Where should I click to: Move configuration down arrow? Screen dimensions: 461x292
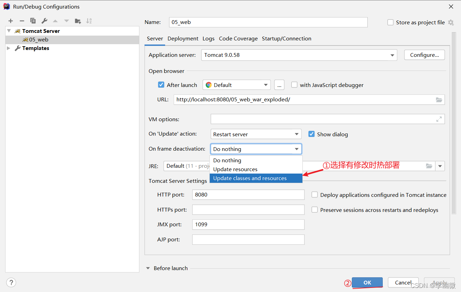click(x=67, y=21)
